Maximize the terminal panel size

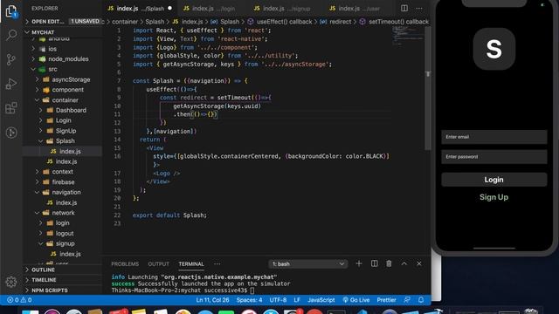point(404,263)
